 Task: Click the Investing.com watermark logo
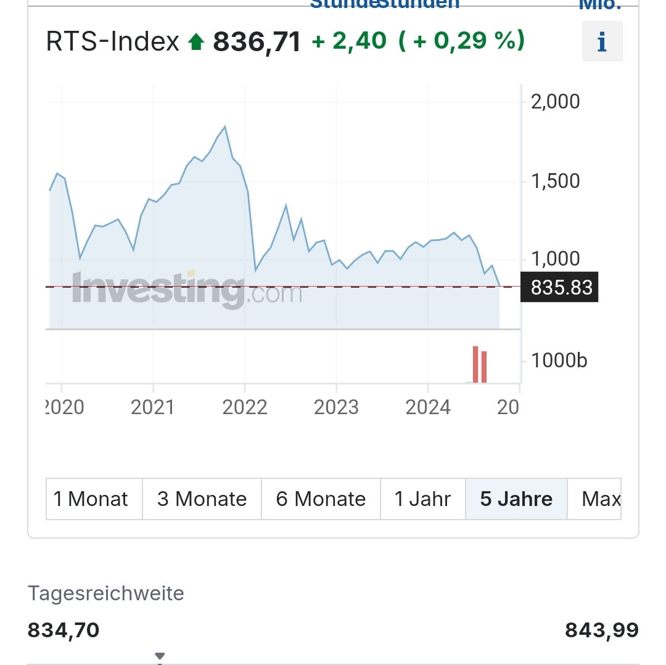(x=187, y=290)
